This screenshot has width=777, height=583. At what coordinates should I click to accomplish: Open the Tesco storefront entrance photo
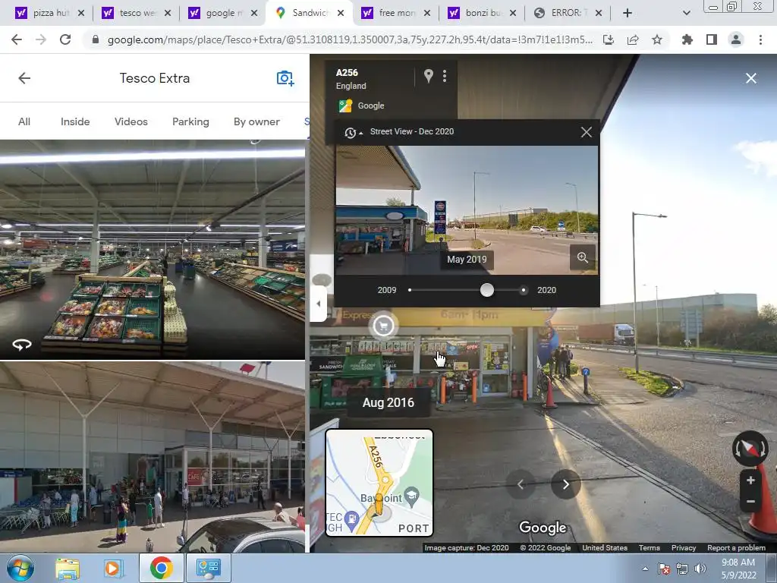(152, 457)
